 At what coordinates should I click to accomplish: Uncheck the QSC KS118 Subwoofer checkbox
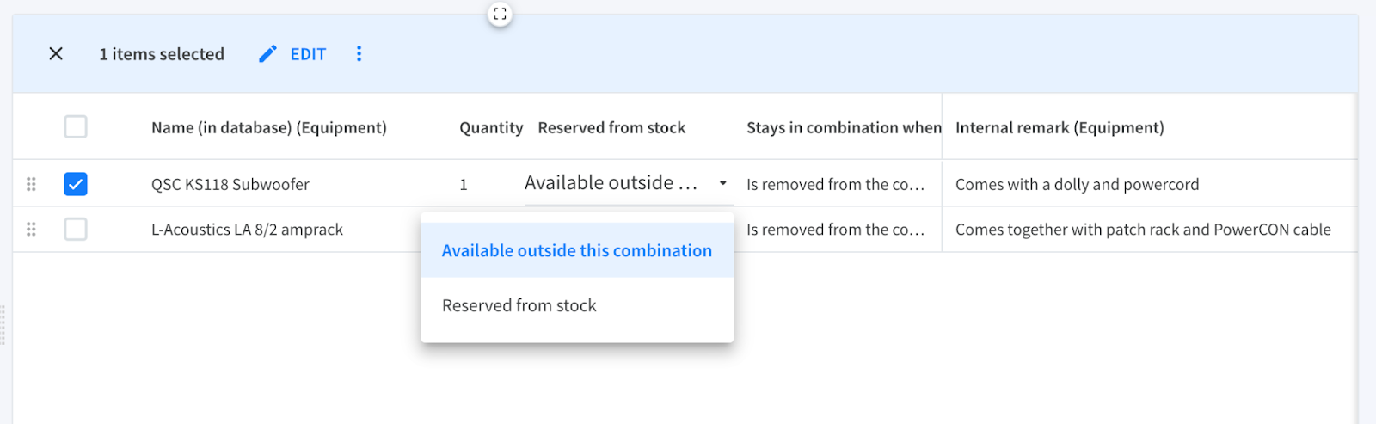pos(76,184)
